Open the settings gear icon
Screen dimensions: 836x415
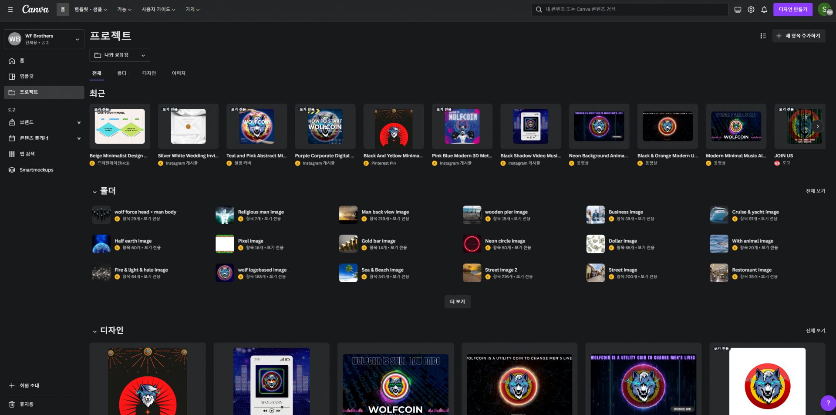751,10
